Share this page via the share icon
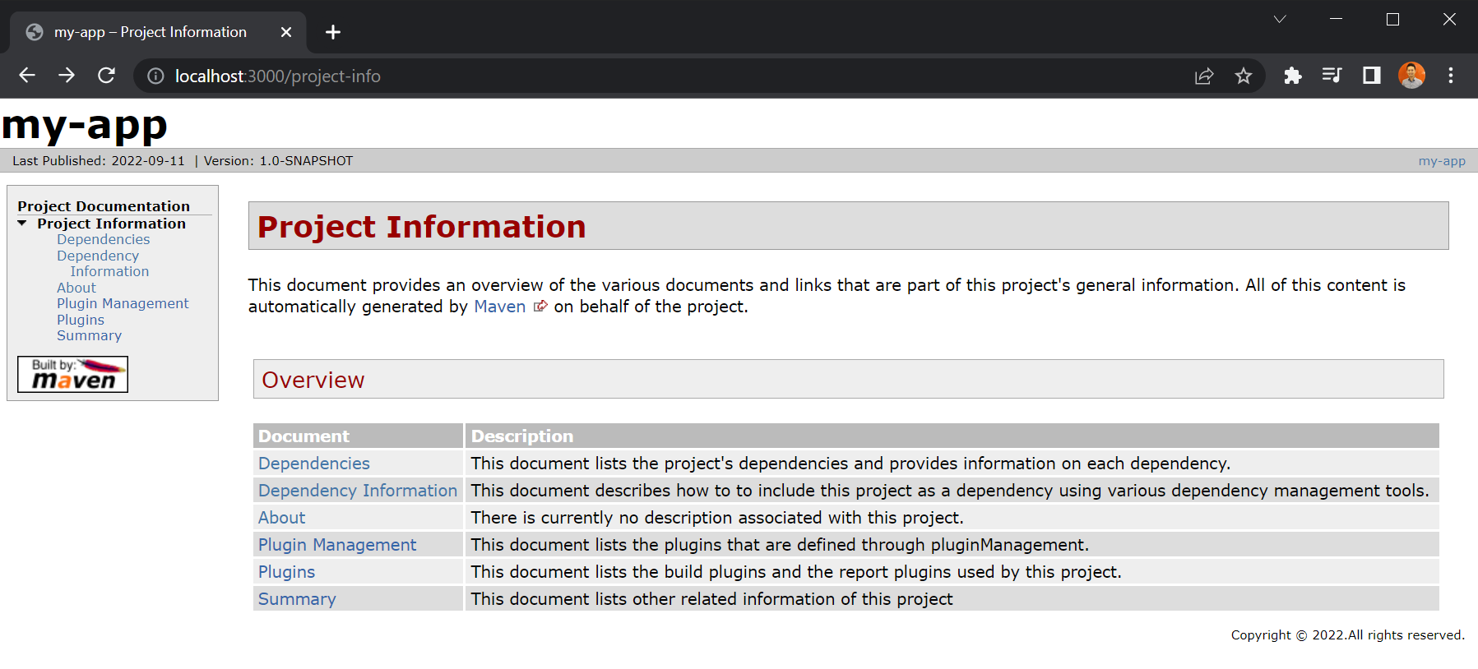 1204,76
